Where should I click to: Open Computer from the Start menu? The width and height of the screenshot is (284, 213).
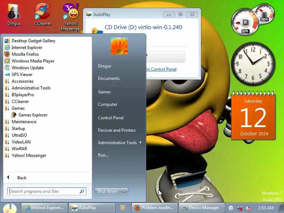pos(108,104)
